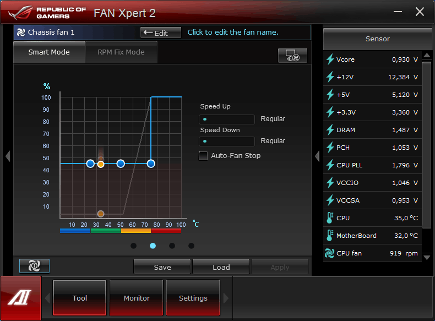Select the first page indicator dot

(133, 246)
